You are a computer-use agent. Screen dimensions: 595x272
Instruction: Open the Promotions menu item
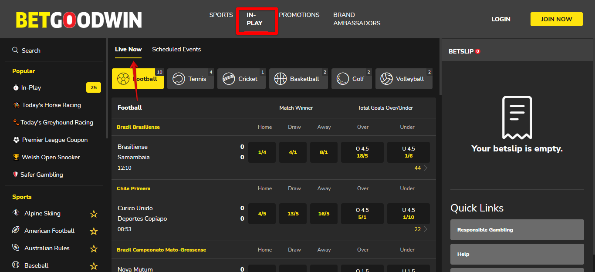(299, 15)
